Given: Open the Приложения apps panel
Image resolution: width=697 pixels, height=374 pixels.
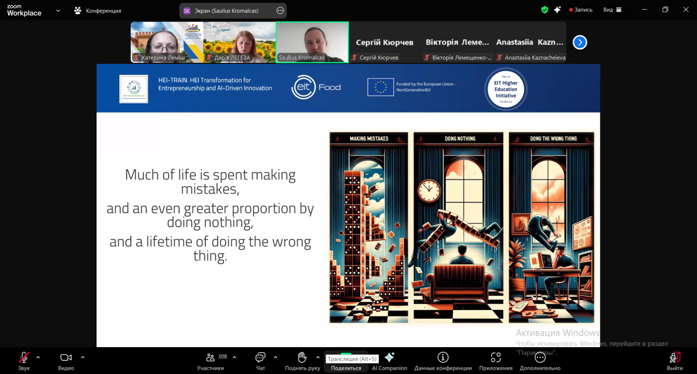Looking at the screenshot, I should tap(496, 361).
